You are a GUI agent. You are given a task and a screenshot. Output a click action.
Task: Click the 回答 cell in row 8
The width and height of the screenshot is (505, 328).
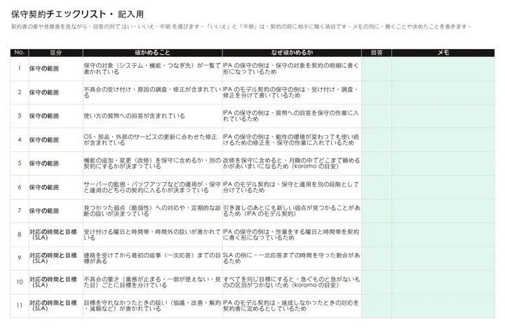tap(377, 235)
